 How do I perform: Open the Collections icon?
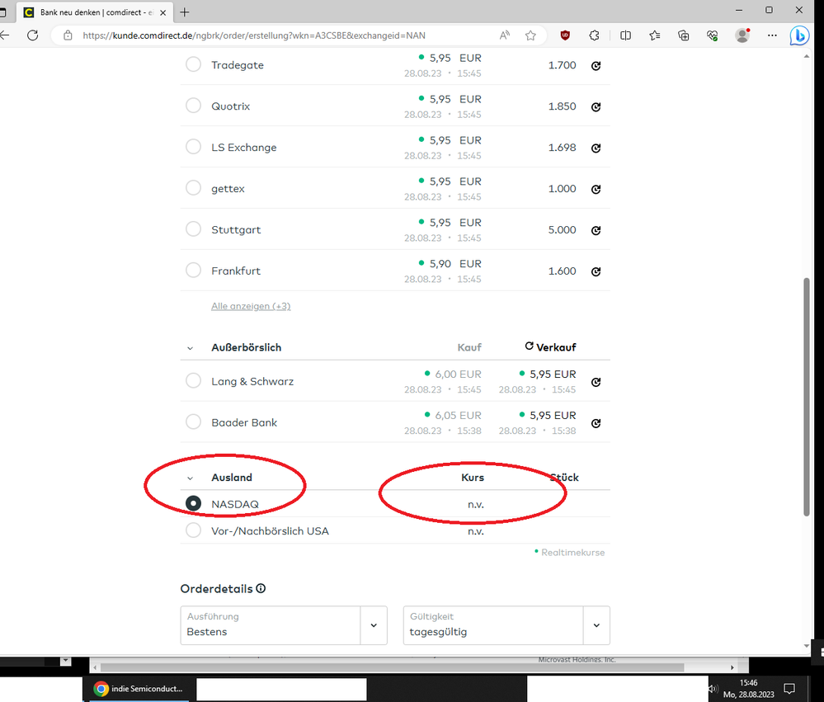[683, 35]
